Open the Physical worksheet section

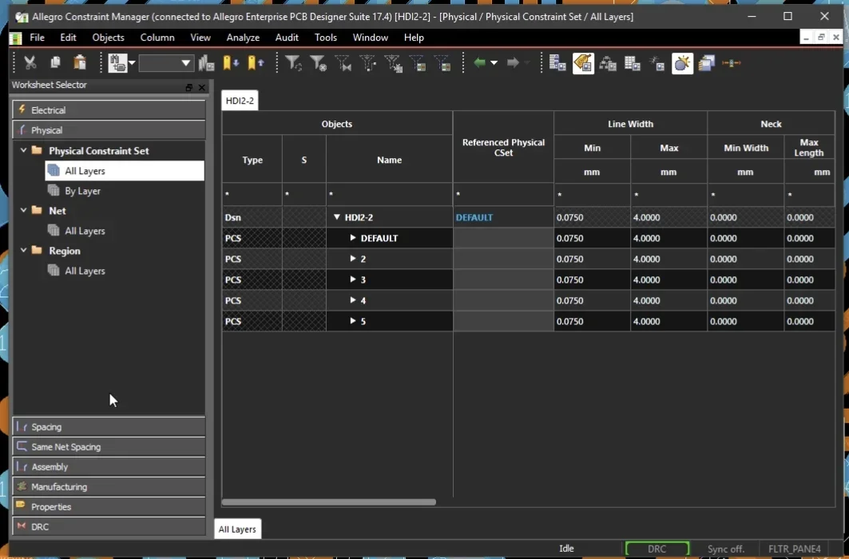pyautogui.click(x=109, y=130)
